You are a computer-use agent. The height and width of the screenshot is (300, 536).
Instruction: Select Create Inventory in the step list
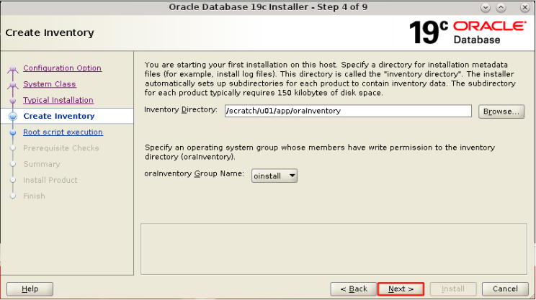tap(58, 116)
